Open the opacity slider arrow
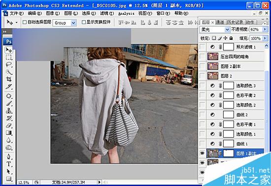271x186 pixels. point(265,30)
